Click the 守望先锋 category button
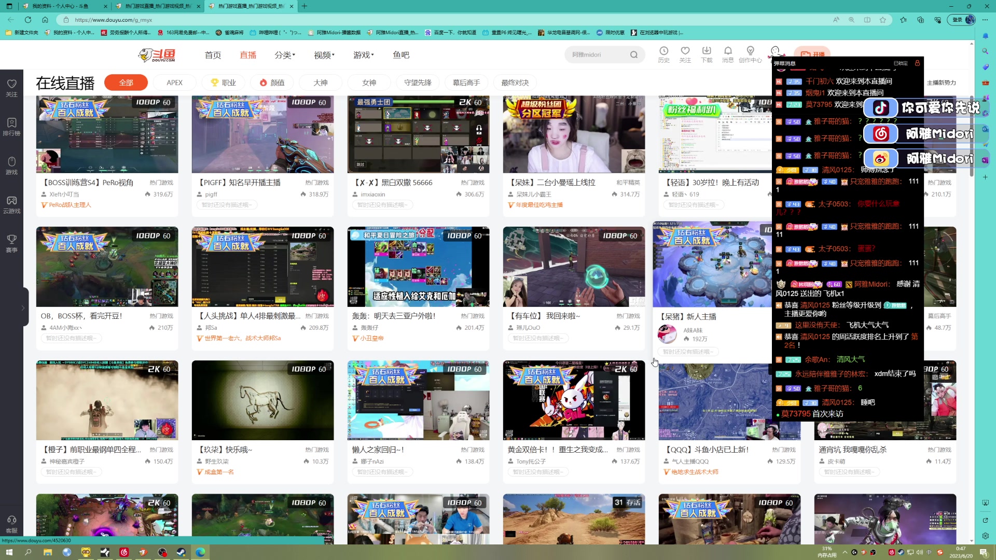996x560 pixels. 417,83
